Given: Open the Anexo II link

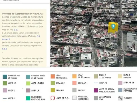Looking at the screenshot, I should (x=6, y=39).
